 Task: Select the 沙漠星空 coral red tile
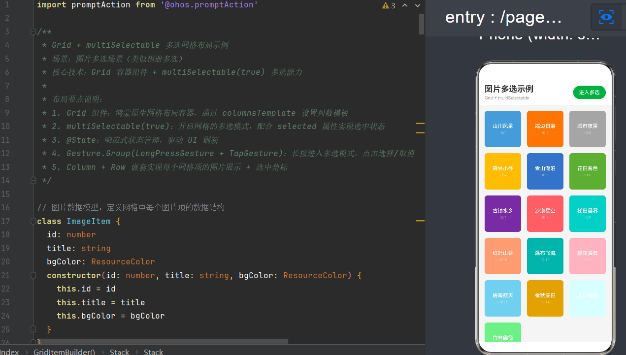pos(545,214)
